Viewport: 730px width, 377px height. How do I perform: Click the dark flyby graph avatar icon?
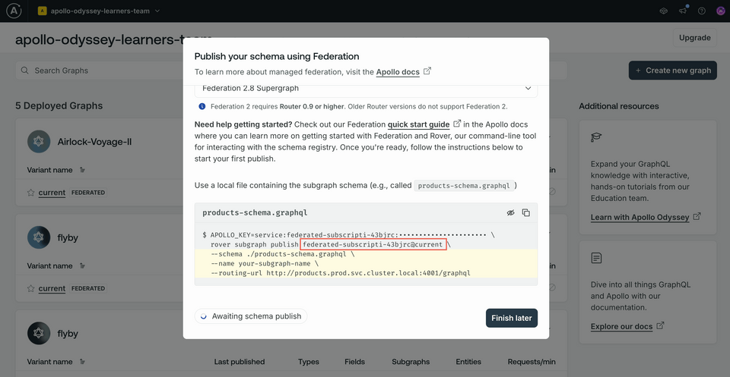click(x=39, y=333)
